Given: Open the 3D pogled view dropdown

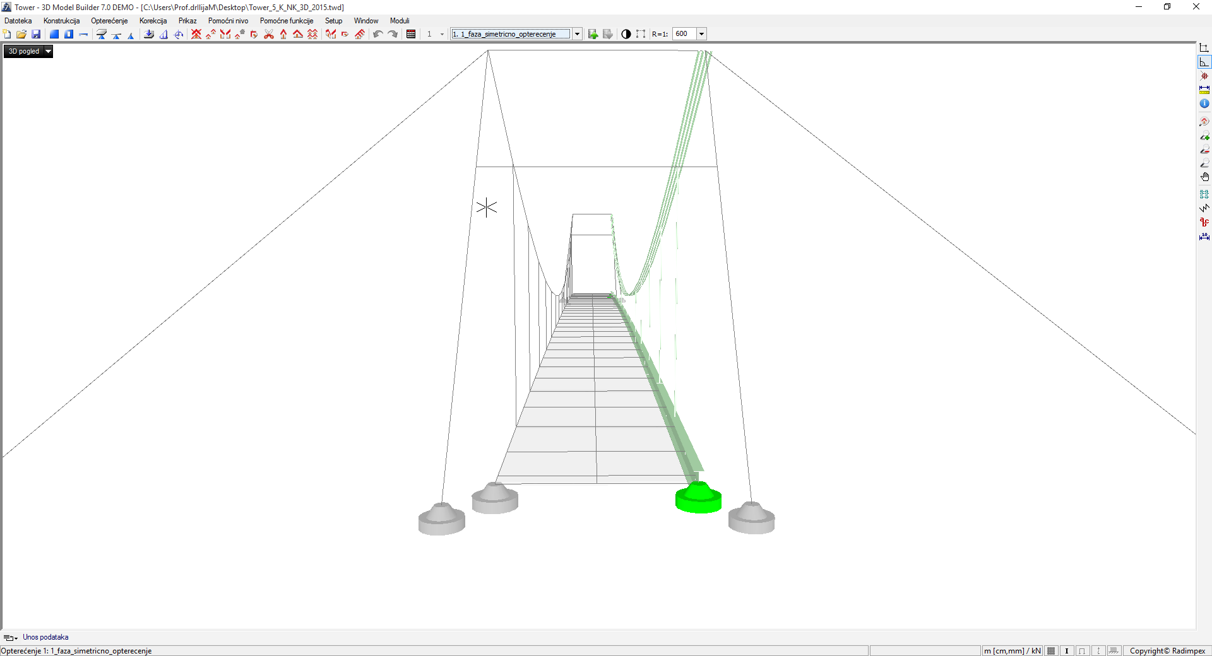Looking at the screenshot, I should pyautogui.click(x=48, y=52).
